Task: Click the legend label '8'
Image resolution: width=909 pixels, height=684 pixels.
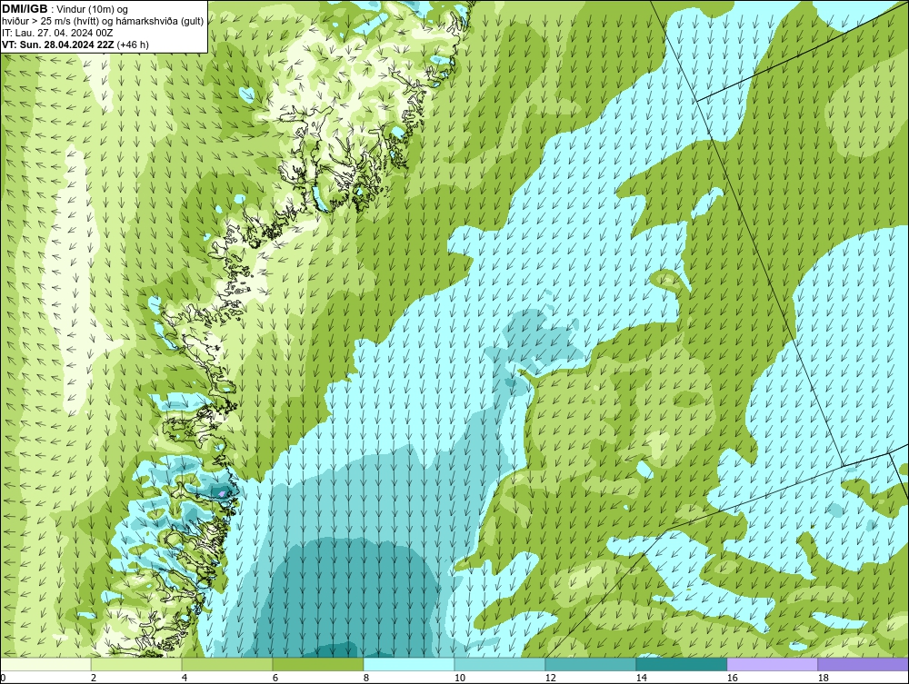Action: (x=365, y=678)
